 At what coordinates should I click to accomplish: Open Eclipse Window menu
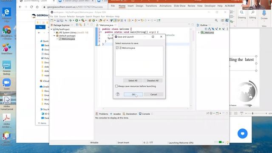[110, 17]
